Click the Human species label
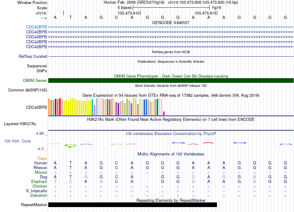Image resolution: width=294 pixels, height=212 pixels. click(41, 163)
